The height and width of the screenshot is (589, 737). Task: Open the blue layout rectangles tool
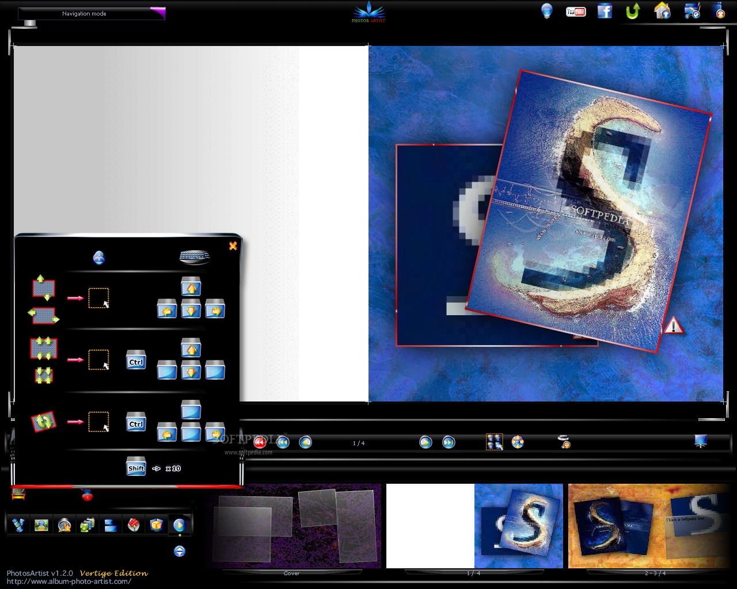pyautogui.click(x=111, y=525)
